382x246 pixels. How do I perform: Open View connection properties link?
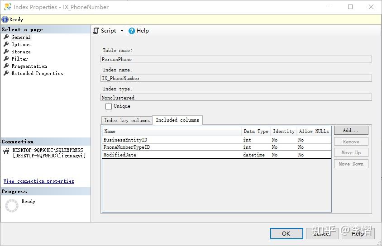click(38, 181)
